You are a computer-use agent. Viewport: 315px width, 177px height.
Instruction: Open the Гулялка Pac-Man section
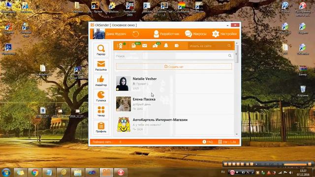(101, 96)
